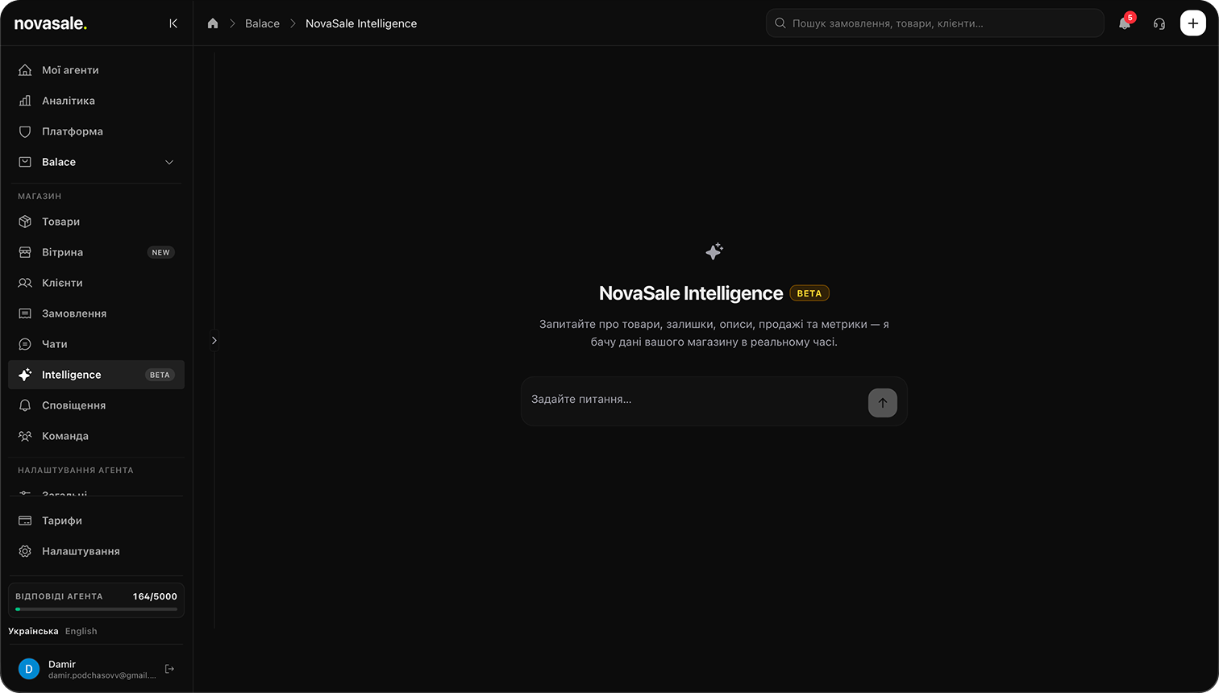Screen dimensions: 1219x693
Task: Click the Товари box icon
Action: pos(25,222)
